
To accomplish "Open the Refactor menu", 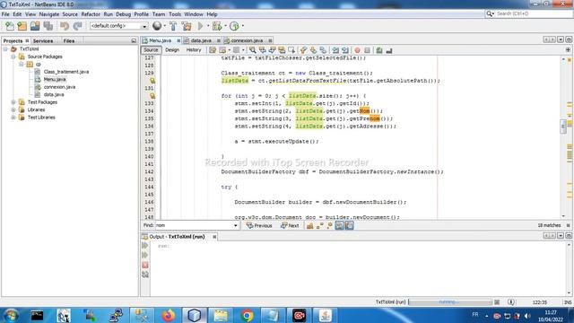I will [x=91, y=14].
